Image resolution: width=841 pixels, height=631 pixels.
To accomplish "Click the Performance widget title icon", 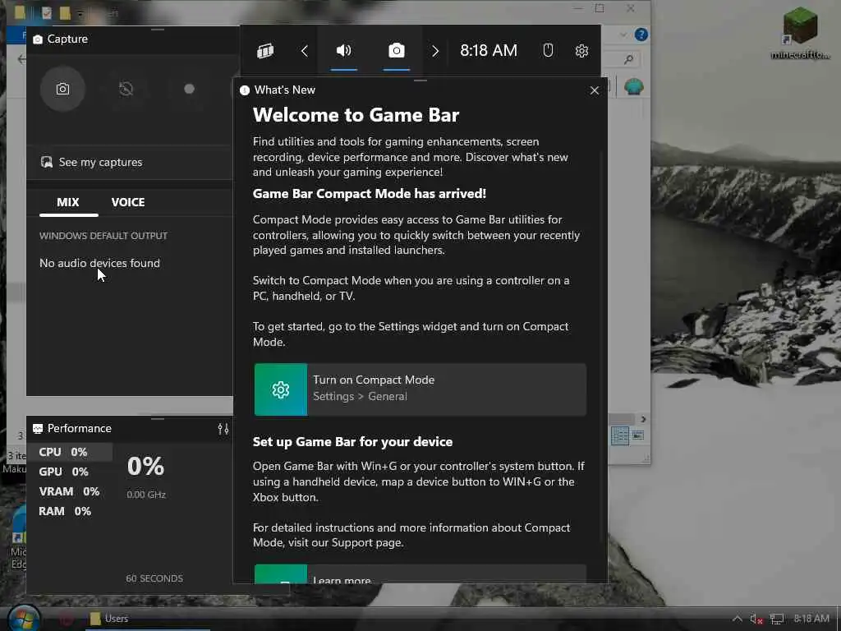I will [x=38, y=429].
